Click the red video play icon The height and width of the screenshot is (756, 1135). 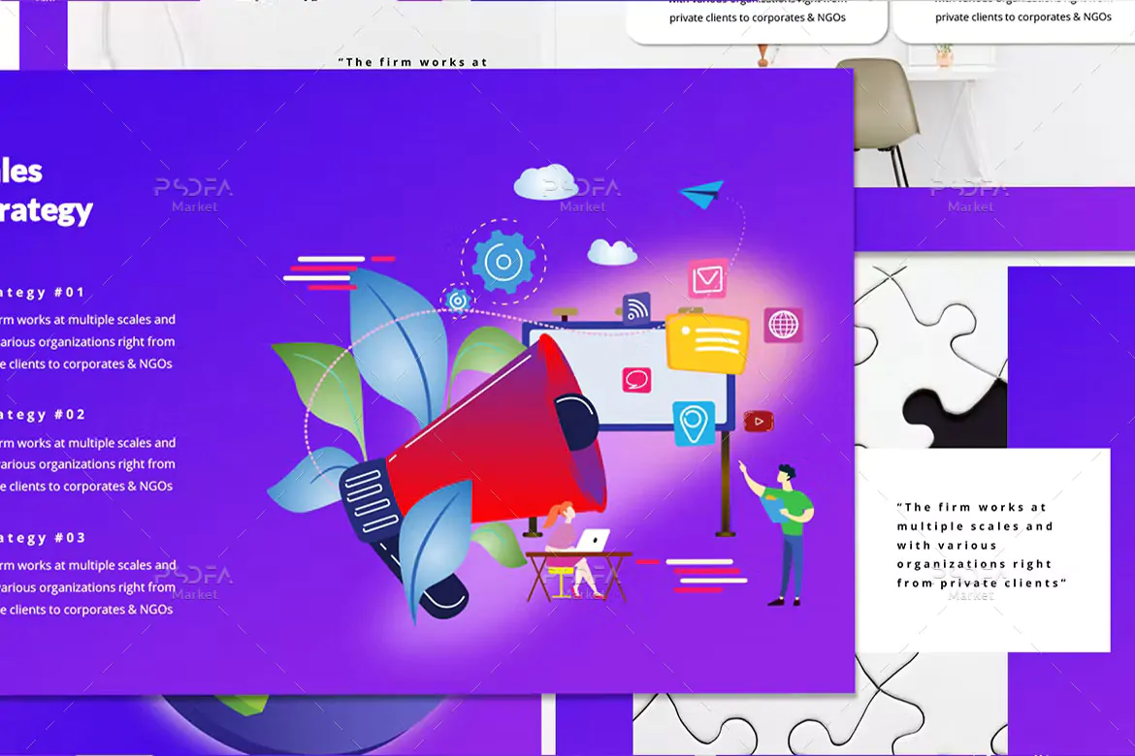tap(759, 421)
